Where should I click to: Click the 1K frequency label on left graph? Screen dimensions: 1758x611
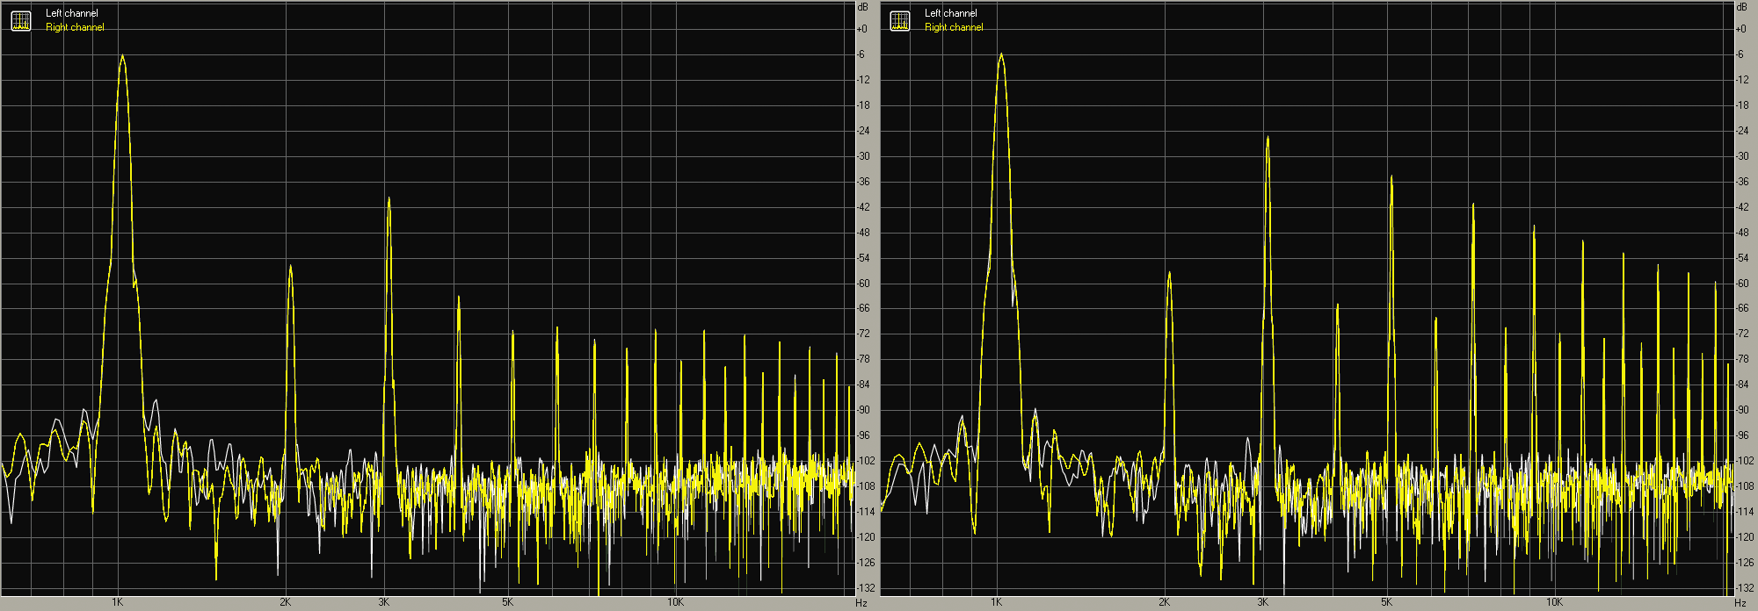pyautogui.click(x=117, y=602)
